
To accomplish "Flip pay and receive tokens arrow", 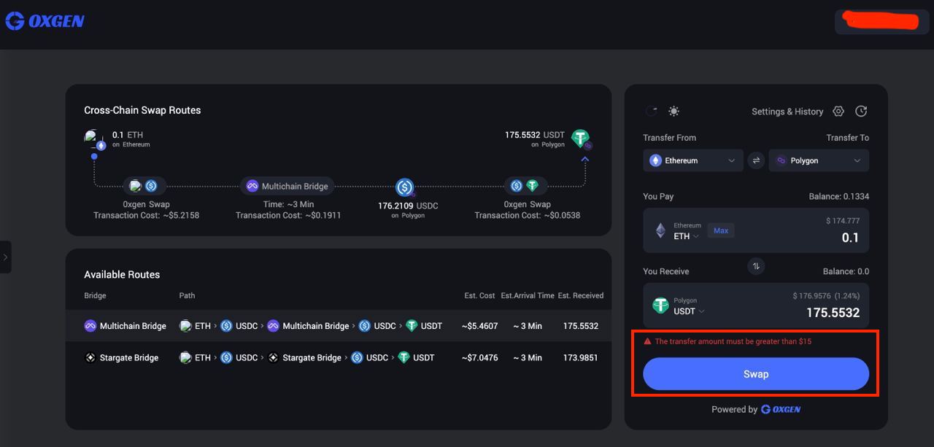I will [x=756, y=266].
